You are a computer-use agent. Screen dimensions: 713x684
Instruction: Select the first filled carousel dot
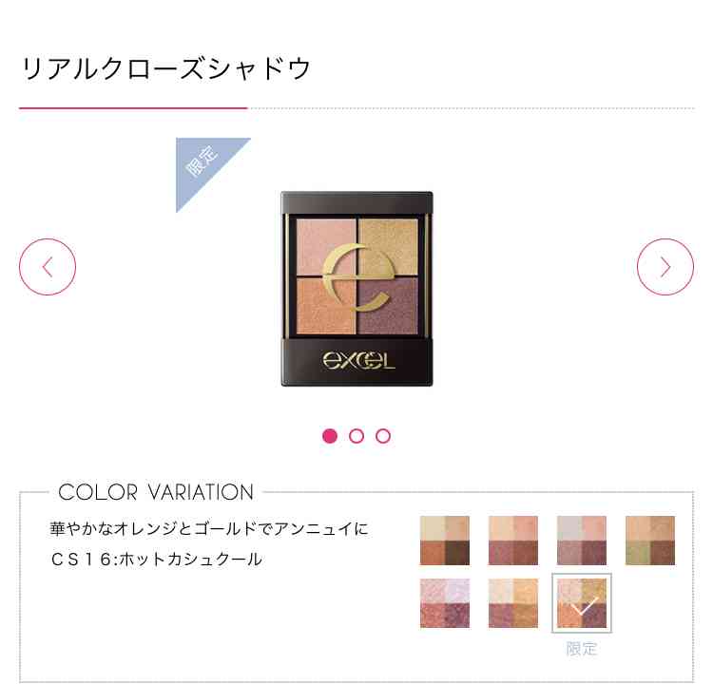coord(330,436)
